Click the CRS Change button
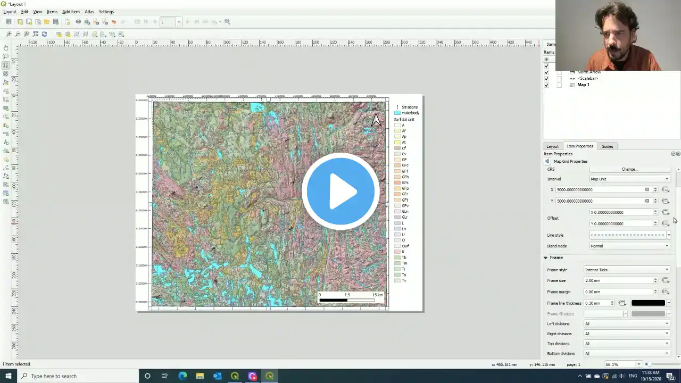Screen dimensions: 681x383 629,169
